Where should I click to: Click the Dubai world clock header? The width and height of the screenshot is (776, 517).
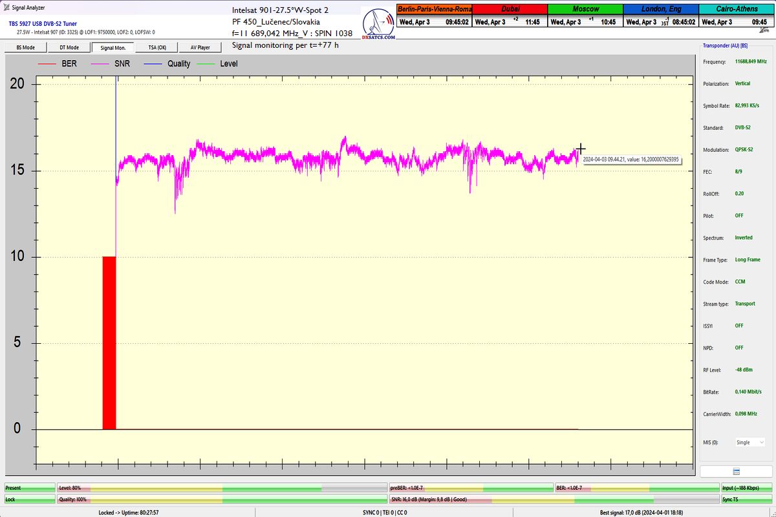pos(510,10)
